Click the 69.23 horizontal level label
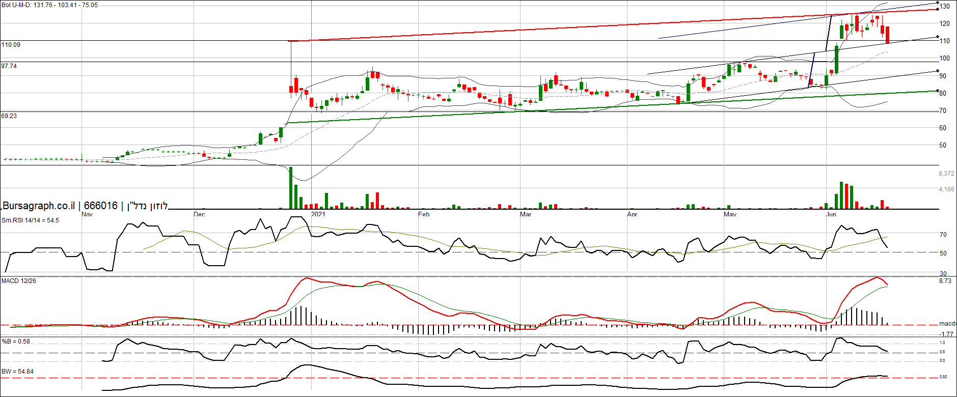957x397 pixels. tap(9, 116)
